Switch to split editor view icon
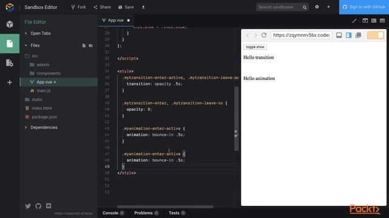Screen dimensions: 389x218 tap(374, 21)
